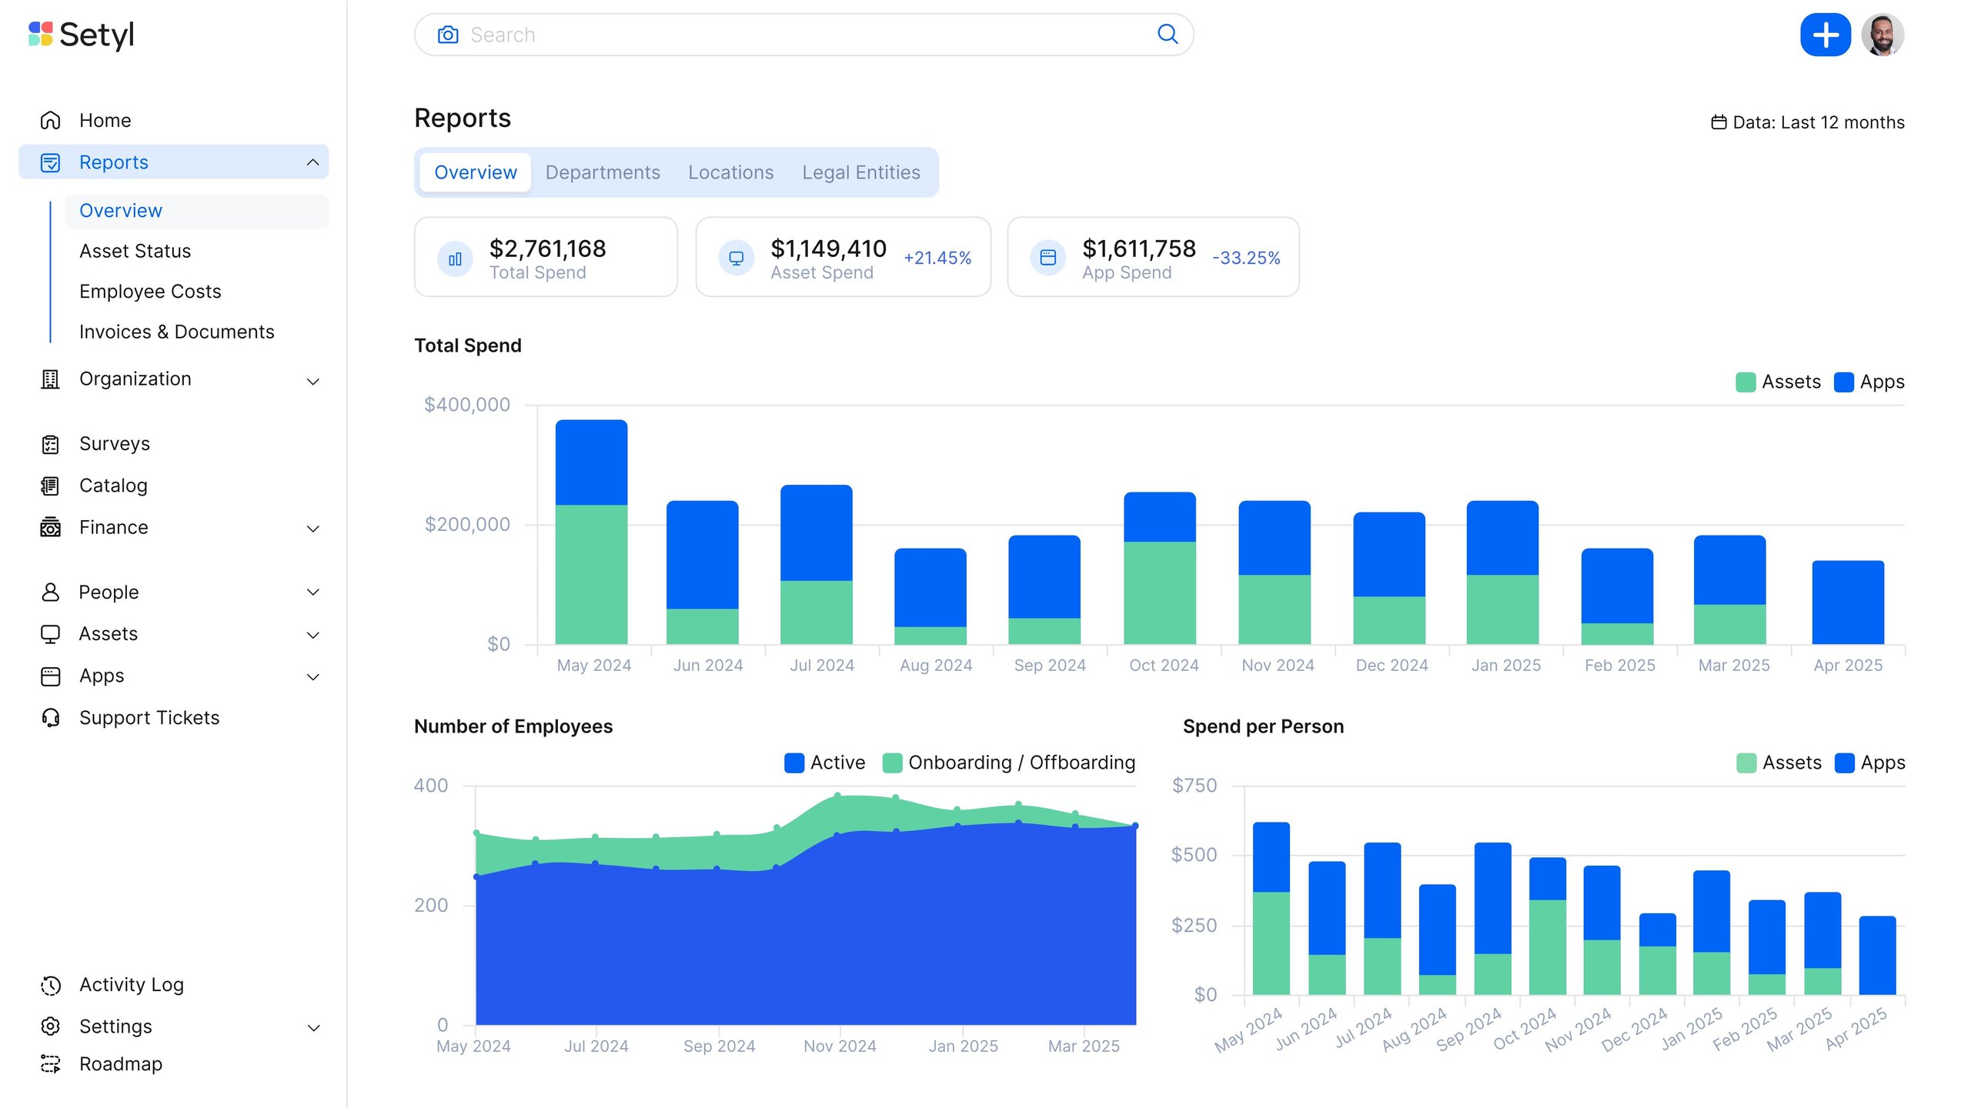
Task: Click the camera icon in search bar
Action: [x=448, y=35]
